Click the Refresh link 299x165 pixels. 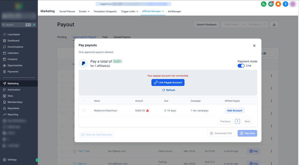click(168, 90)
